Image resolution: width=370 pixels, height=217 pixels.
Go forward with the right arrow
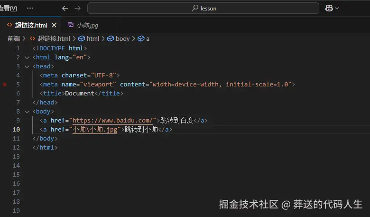77,8
